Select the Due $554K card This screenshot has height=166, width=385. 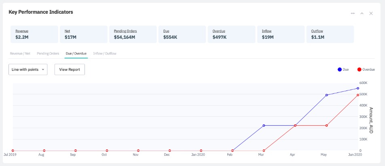click(166, 31)
